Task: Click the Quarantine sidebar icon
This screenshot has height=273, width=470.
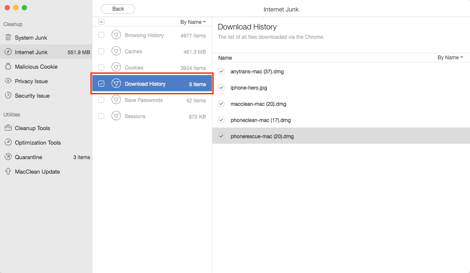Action: click(8, 157)
